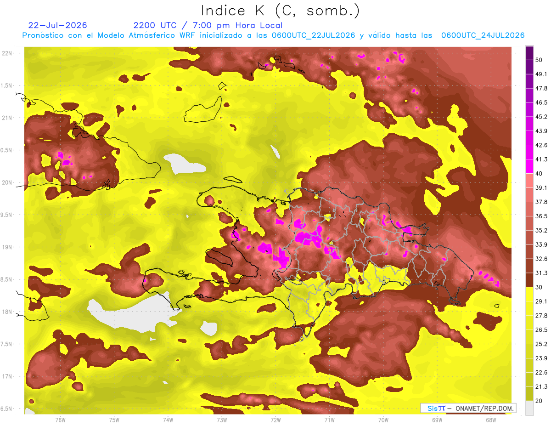Select the bright yellow legend band between 29.1 and 30
This screenshot has width=551, height=426.
pyautogui.click(x=529, y=294)
